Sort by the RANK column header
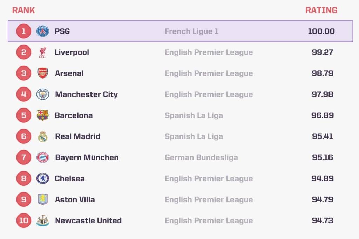 [23, 10]
